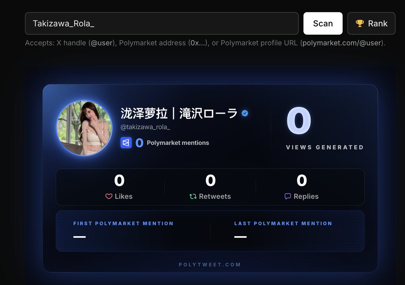405x285 pixels.
Task: Focus the handle search input field
Action: (162, 23)
